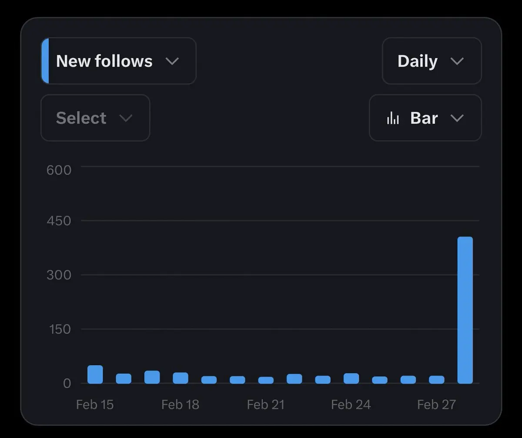Click the Feb 15 axis date label
Image resolution: width=522 pixels, height=438 pixels.
95,405
